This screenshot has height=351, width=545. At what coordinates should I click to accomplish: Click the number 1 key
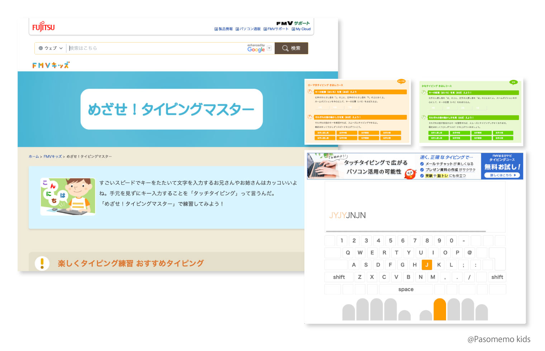(x=342, y=240)
